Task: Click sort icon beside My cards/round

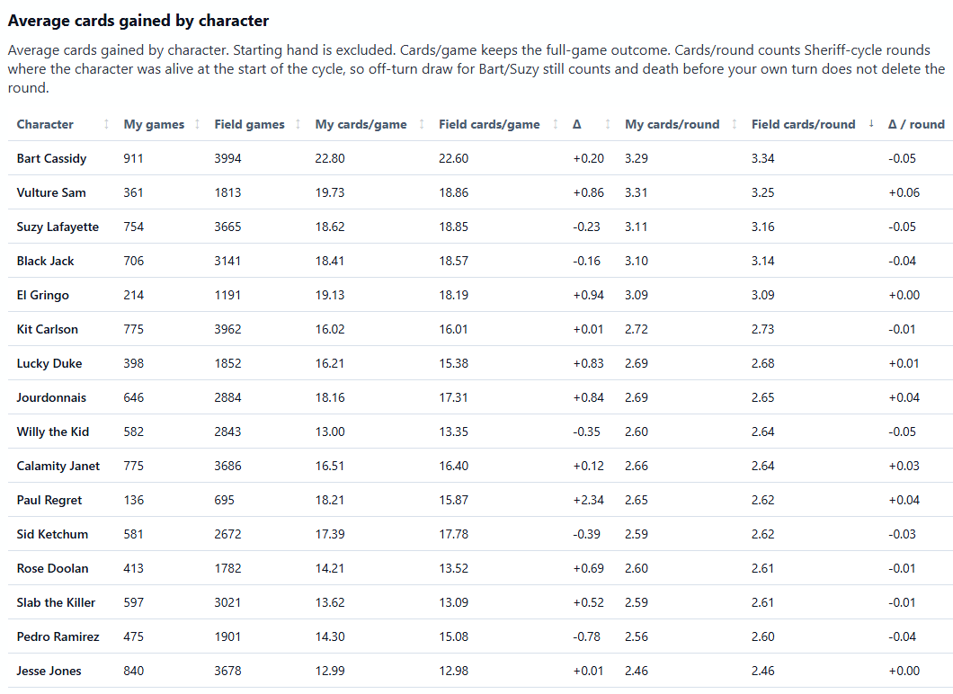Action: coord(735,125)
